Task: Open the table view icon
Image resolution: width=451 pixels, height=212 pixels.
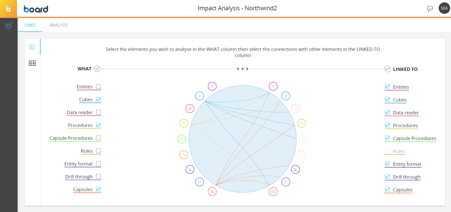Action: coord(32,63)
